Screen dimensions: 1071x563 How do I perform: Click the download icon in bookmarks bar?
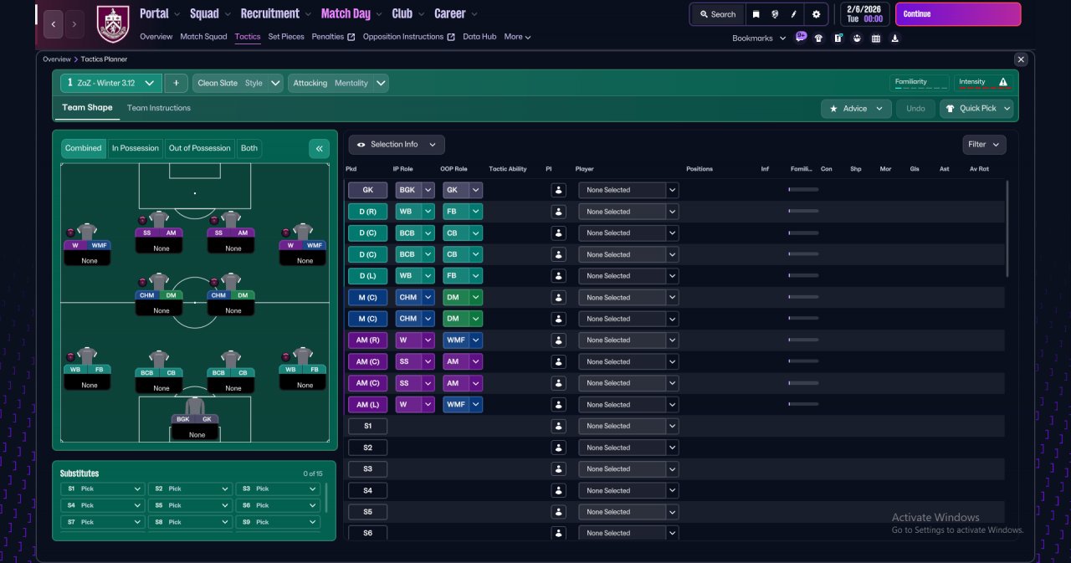(x=895, y=38)
